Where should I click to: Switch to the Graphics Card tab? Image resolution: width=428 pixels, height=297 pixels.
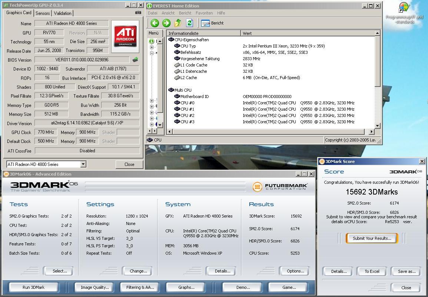[19, 13]
